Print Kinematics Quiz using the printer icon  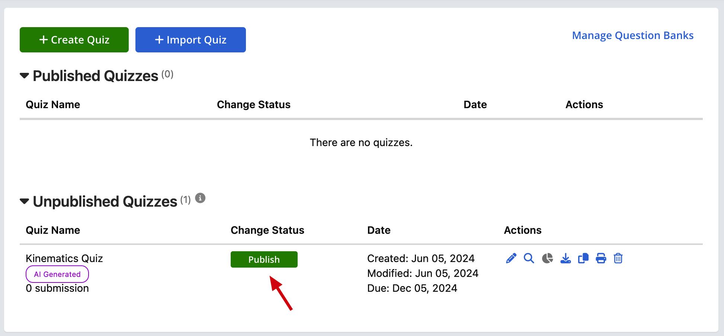point(601,258)
